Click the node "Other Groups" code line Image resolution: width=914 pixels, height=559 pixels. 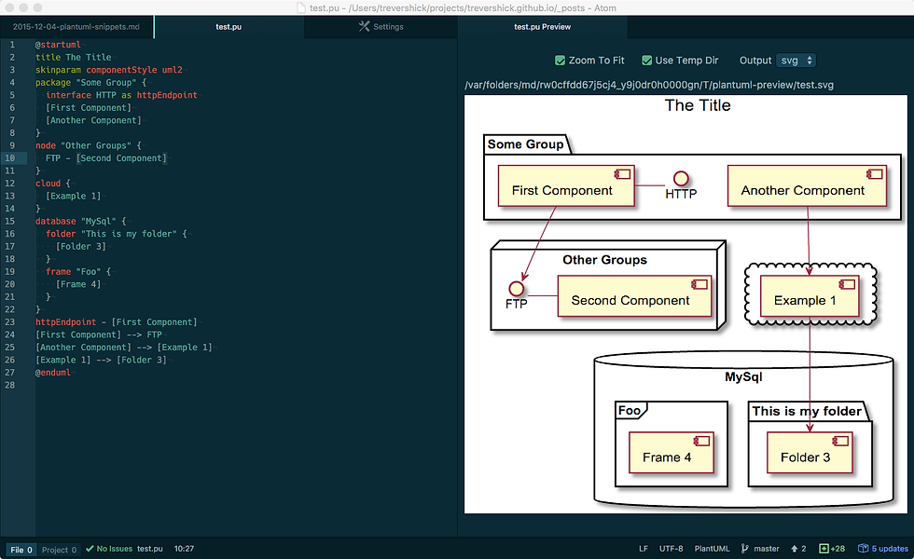click(88, 145)
